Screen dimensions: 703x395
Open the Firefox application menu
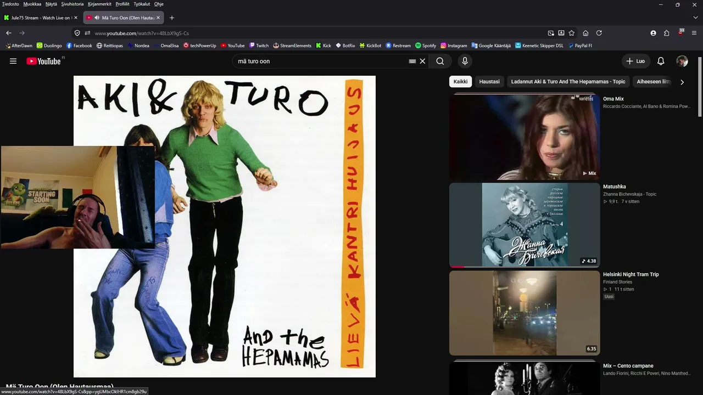[x=695, y=33]
